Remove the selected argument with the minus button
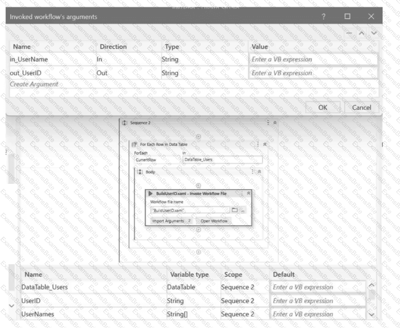This screenshot has height=328, width=400. click(349, 33)
